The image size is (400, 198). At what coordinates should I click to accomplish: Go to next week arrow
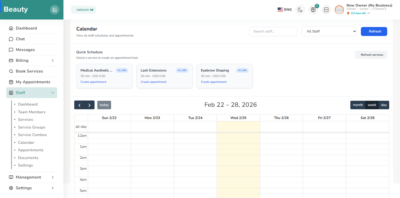point(90,105)
